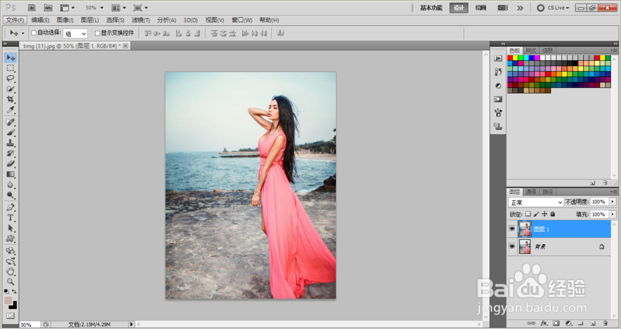Open the 组 auto-select dropdown
This screenshot has width=621, height=329.
coord(75,34)
